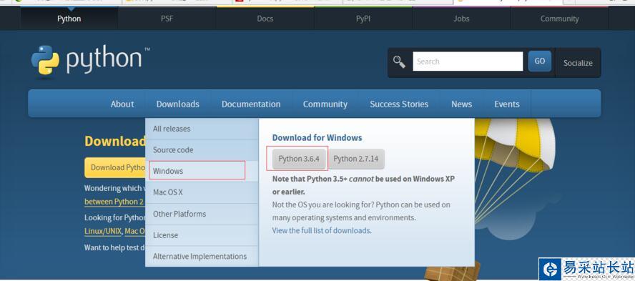
Task: Open View the full list of downloads link
Action: (x=321, y=230)
